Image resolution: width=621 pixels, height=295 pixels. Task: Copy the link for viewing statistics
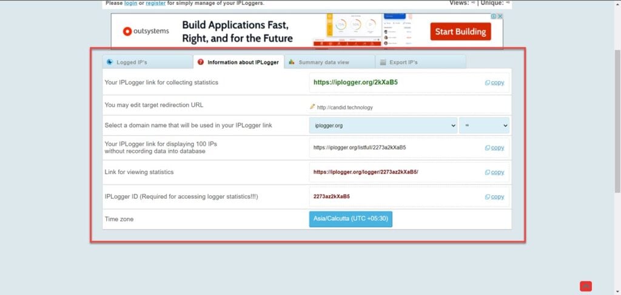click(495, 172)
